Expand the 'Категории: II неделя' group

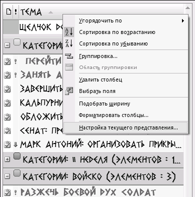7,159
